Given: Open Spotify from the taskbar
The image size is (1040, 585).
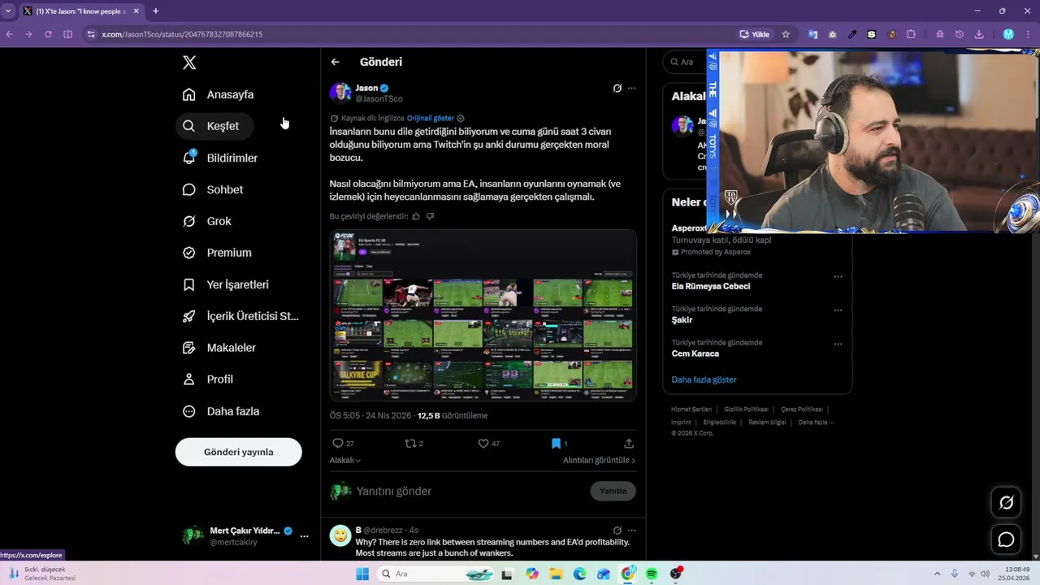Looking at the screenshot, I should [652, 574].
